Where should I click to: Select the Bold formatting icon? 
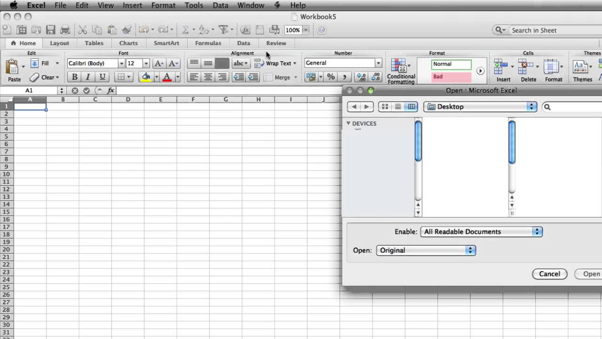tap(74, 76)
